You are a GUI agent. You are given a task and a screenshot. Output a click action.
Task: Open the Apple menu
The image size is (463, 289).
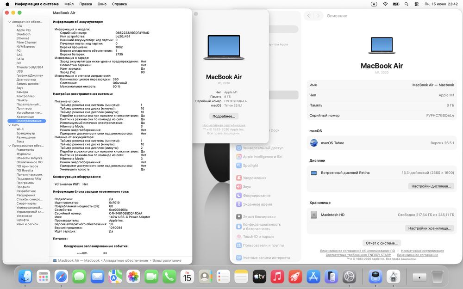click(x=7, y=4)
